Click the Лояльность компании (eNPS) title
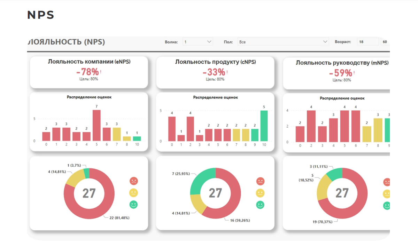The image size is (418, 247). click(89, 62)
